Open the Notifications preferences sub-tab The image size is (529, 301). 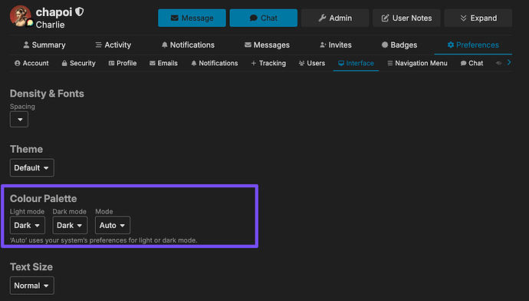point(214,63)
